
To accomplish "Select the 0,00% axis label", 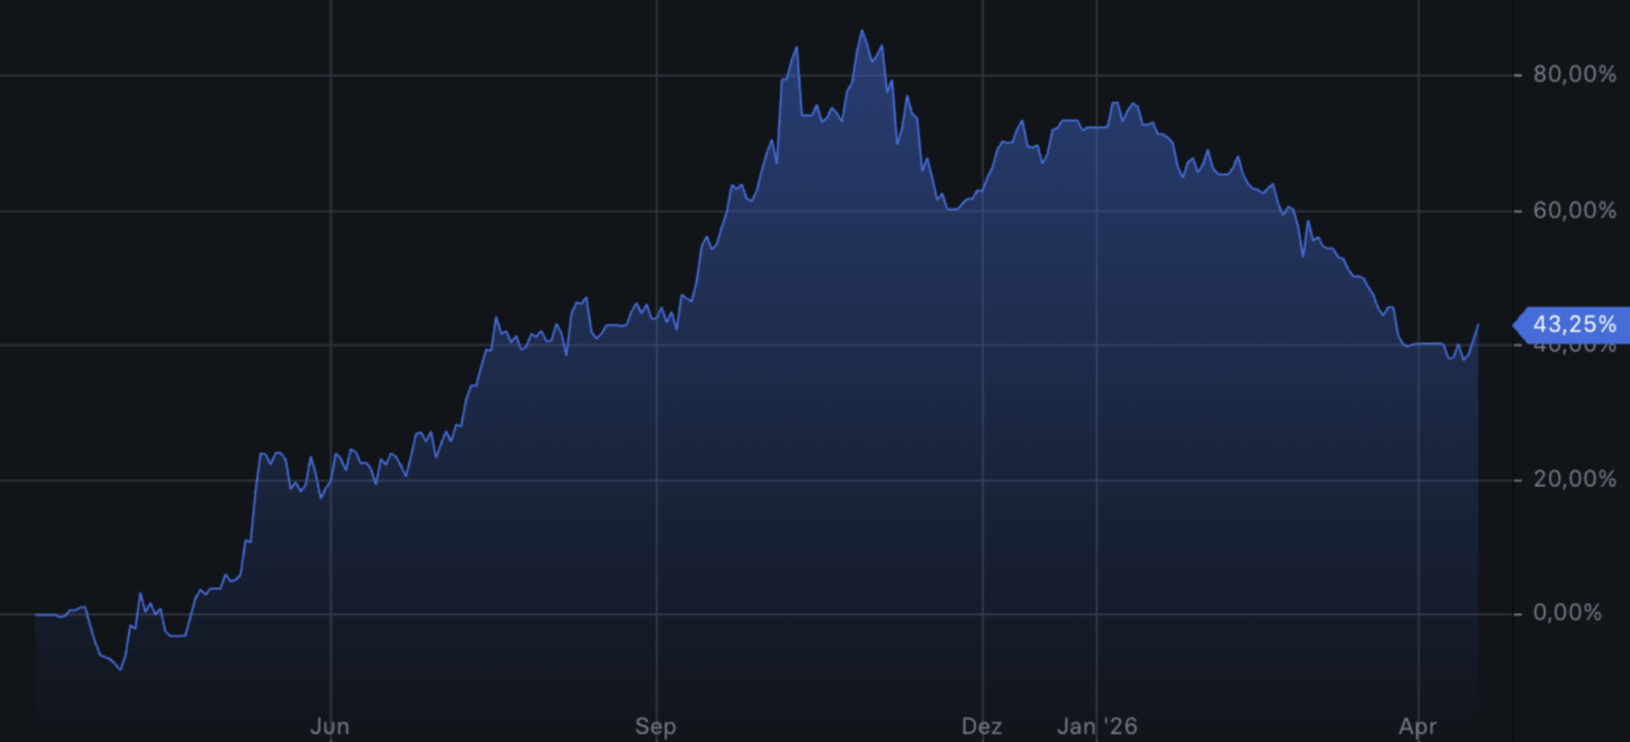I will pos(1567,613).
